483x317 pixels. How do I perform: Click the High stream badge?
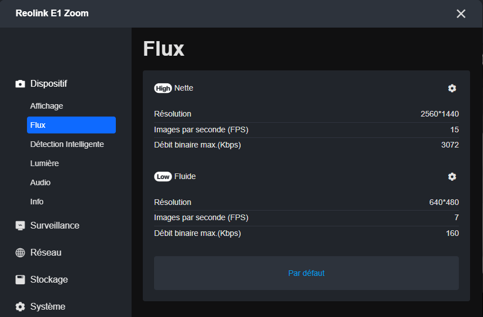pyautogui.click(x=163, y=88)
